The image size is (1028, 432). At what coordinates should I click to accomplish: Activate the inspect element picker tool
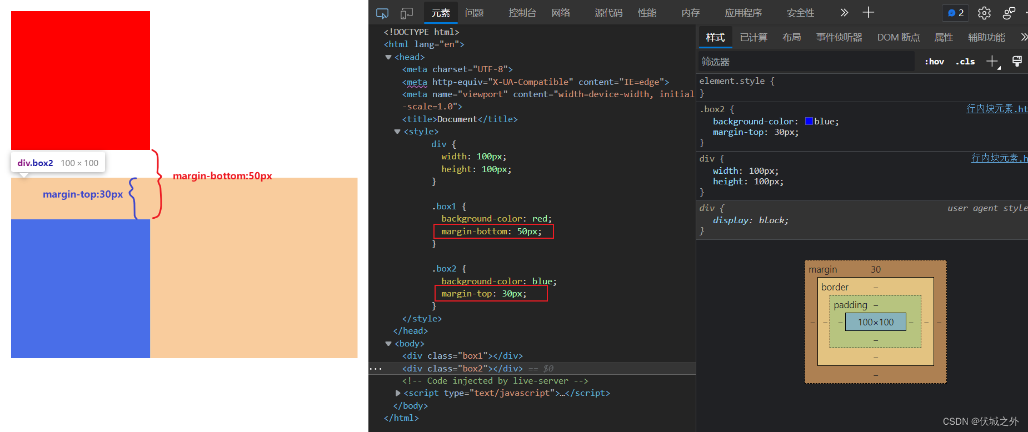click(382, 13)
